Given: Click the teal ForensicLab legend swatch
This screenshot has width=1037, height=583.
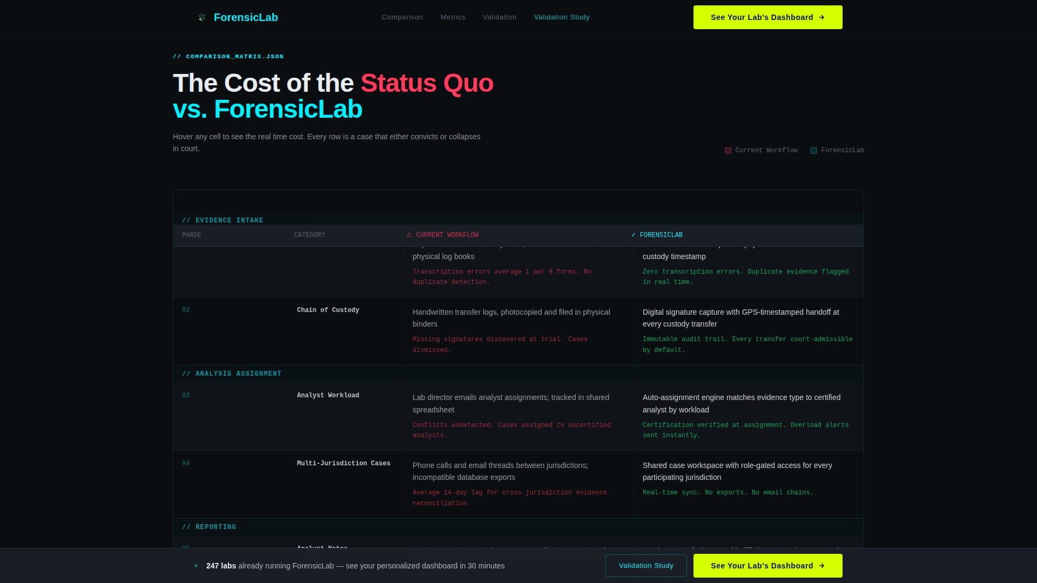Looking at the screenshot, I should tap(814, 151).
